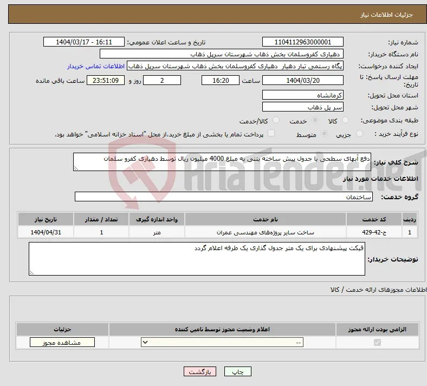
Task: Select the جزیی purchase type radio
Action: 359,133
